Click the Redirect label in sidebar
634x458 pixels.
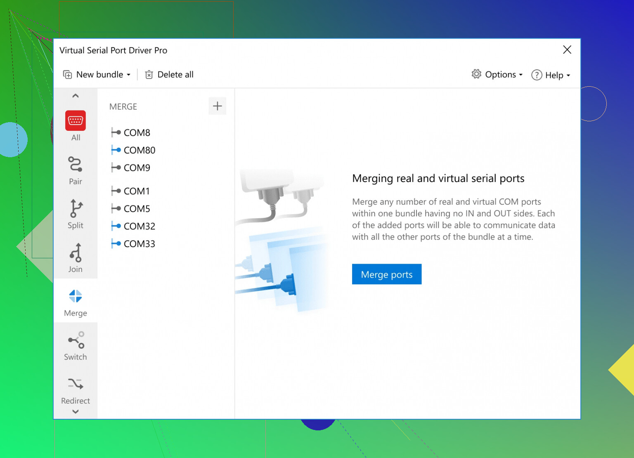76,401
